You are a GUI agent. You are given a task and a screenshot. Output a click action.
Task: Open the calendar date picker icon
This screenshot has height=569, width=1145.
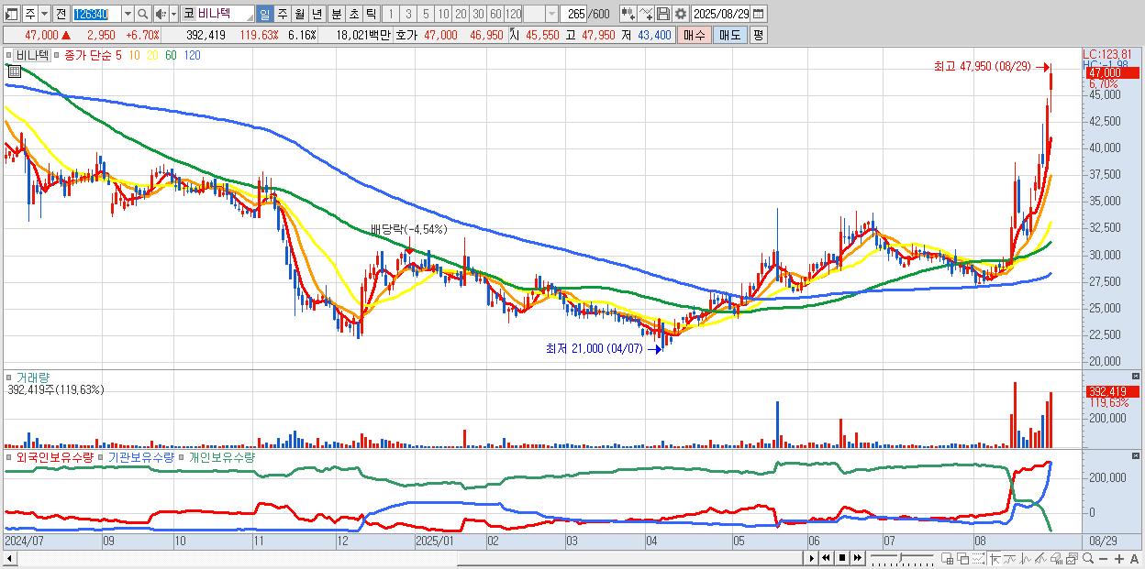(x=758, y=14)
